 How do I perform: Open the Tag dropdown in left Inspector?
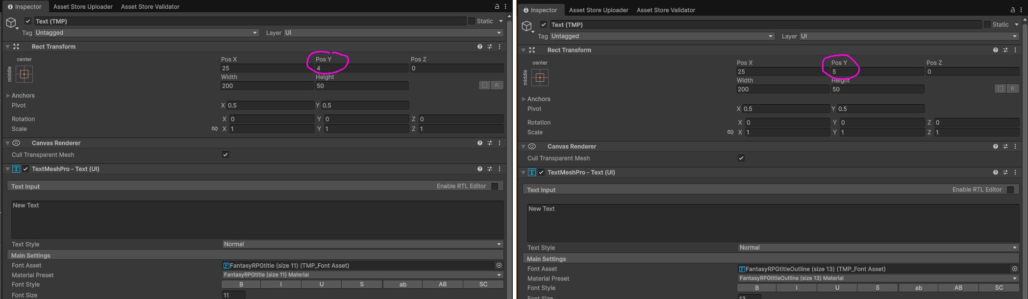[147, 33]
